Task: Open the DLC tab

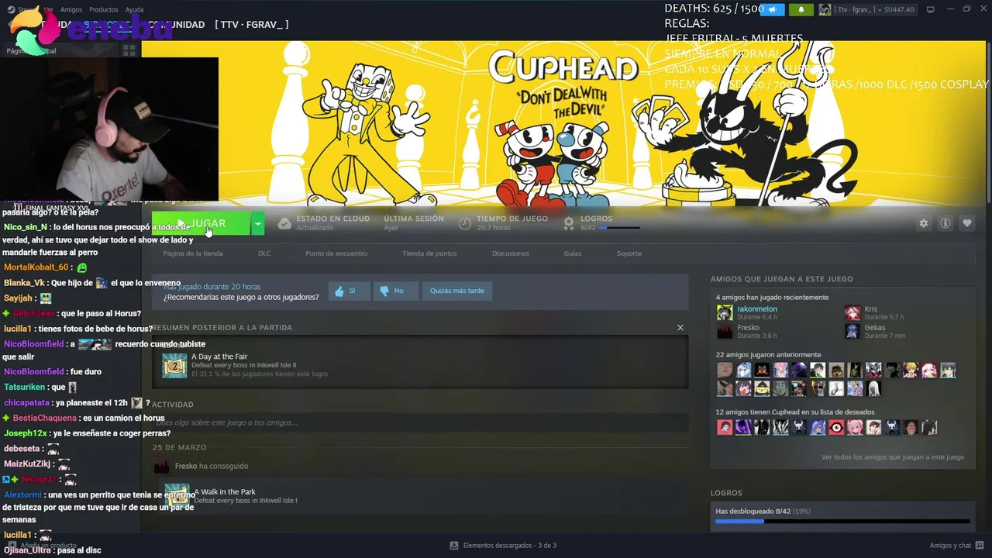Action: point(264,253)
